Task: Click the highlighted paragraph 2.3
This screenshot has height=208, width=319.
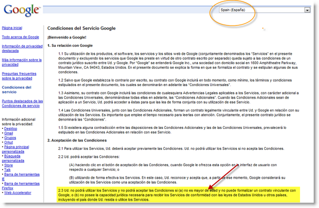Action: [178, 195]
